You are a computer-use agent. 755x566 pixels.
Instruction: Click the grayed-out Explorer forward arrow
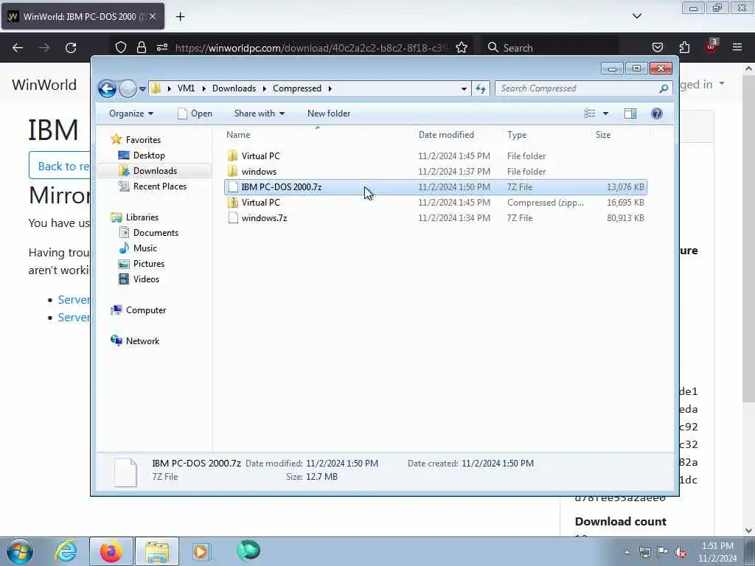[x=128, y=88]
